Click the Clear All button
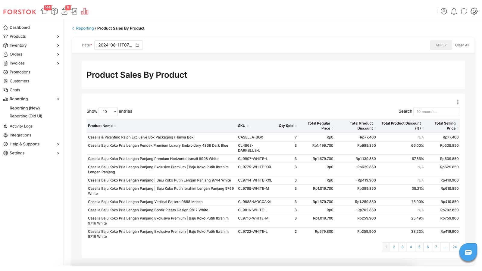This screenshot has width=482, height=271. [462, 45]
